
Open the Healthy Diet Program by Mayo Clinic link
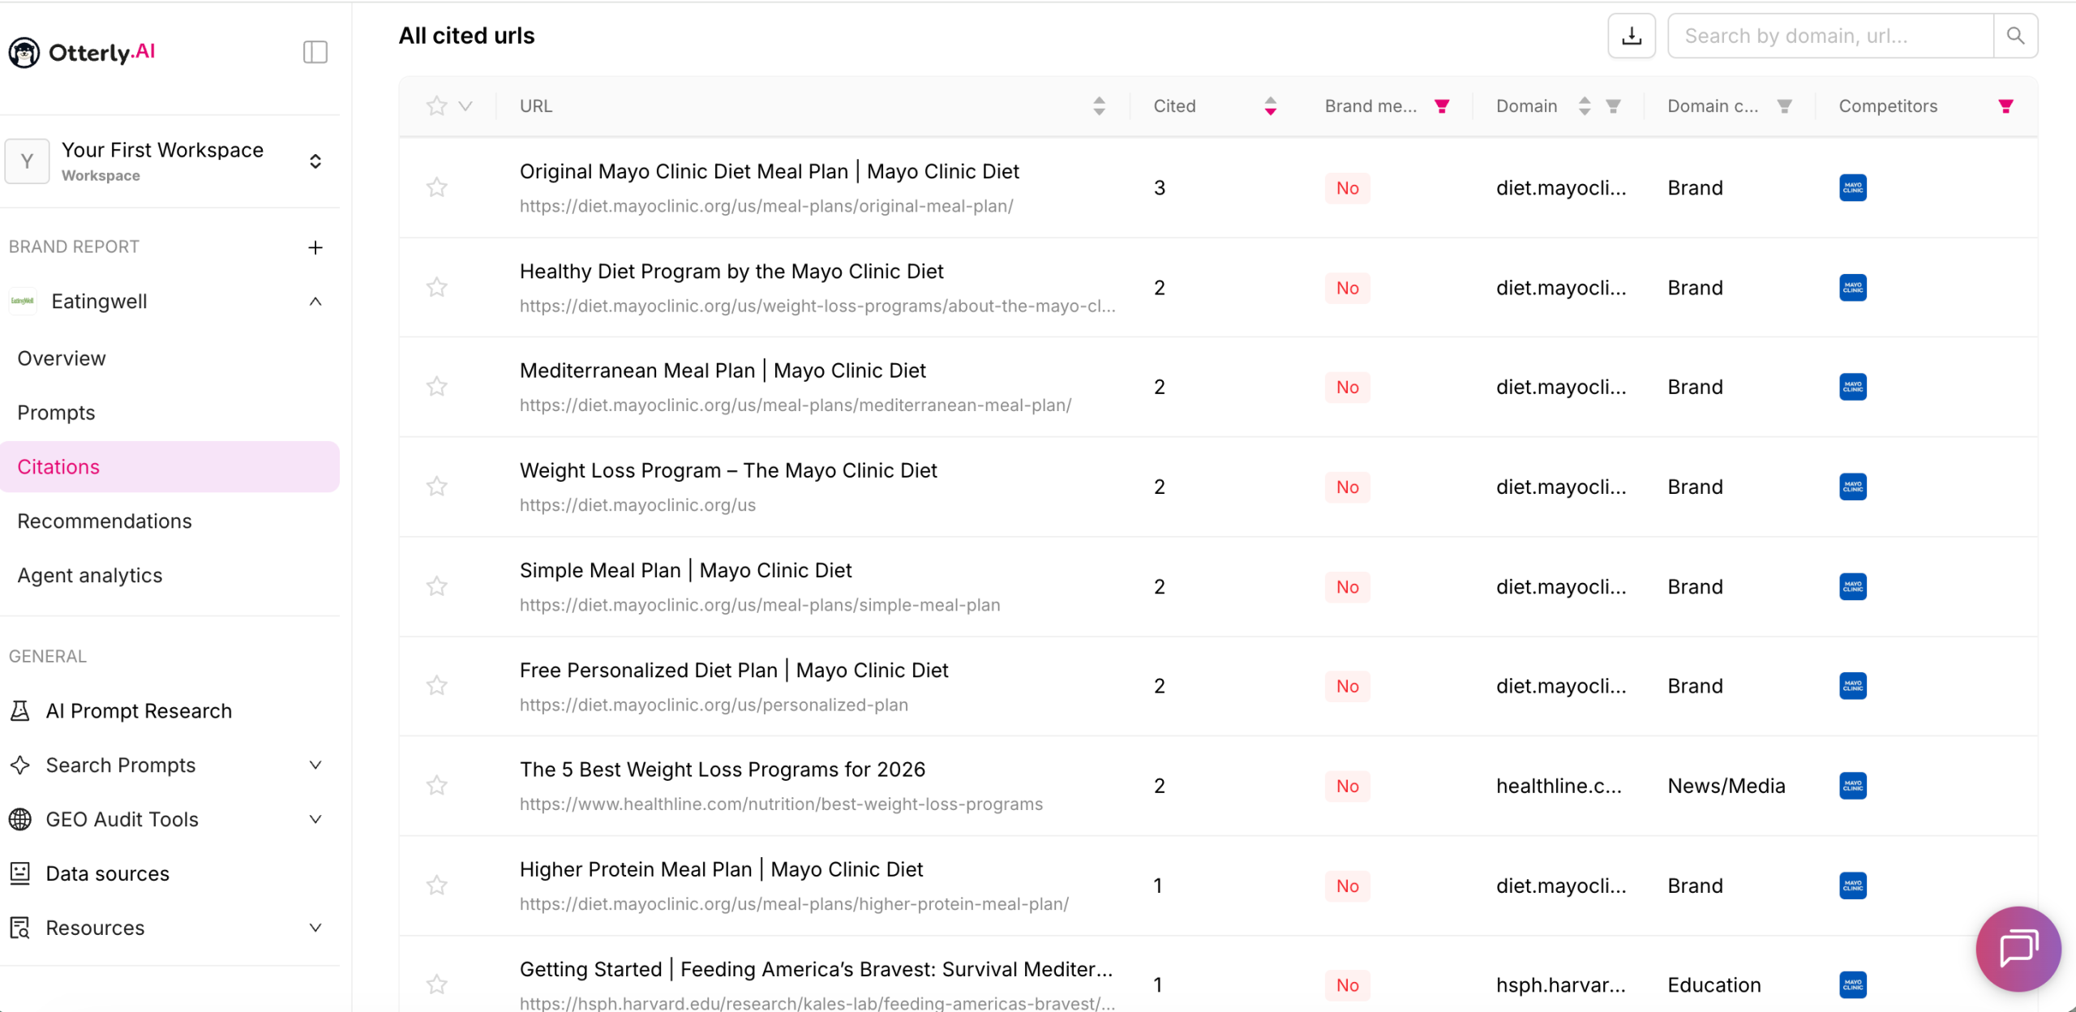(x=731, y=272)
